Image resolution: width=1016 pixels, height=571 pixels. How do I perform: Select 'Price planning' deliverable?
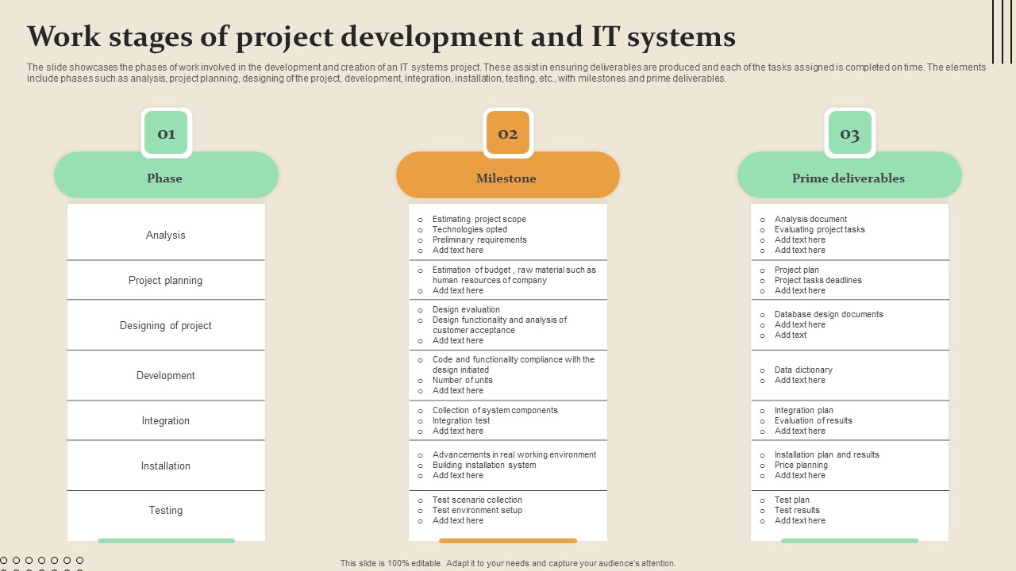click(801, 465)
